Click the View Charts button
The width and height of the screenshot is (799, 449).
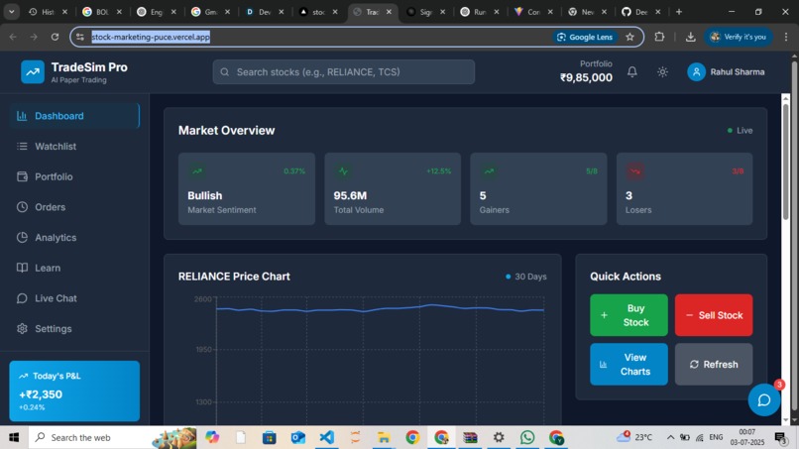[x=628, y=364]
